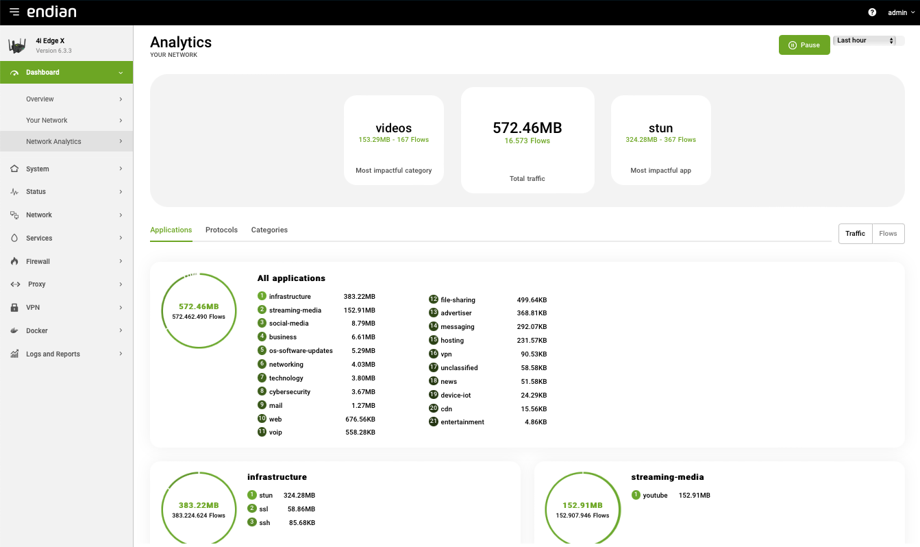Click the All applications 572.46MB donut chart
This screenshot has height=547, width=920.
pos(199,311)
